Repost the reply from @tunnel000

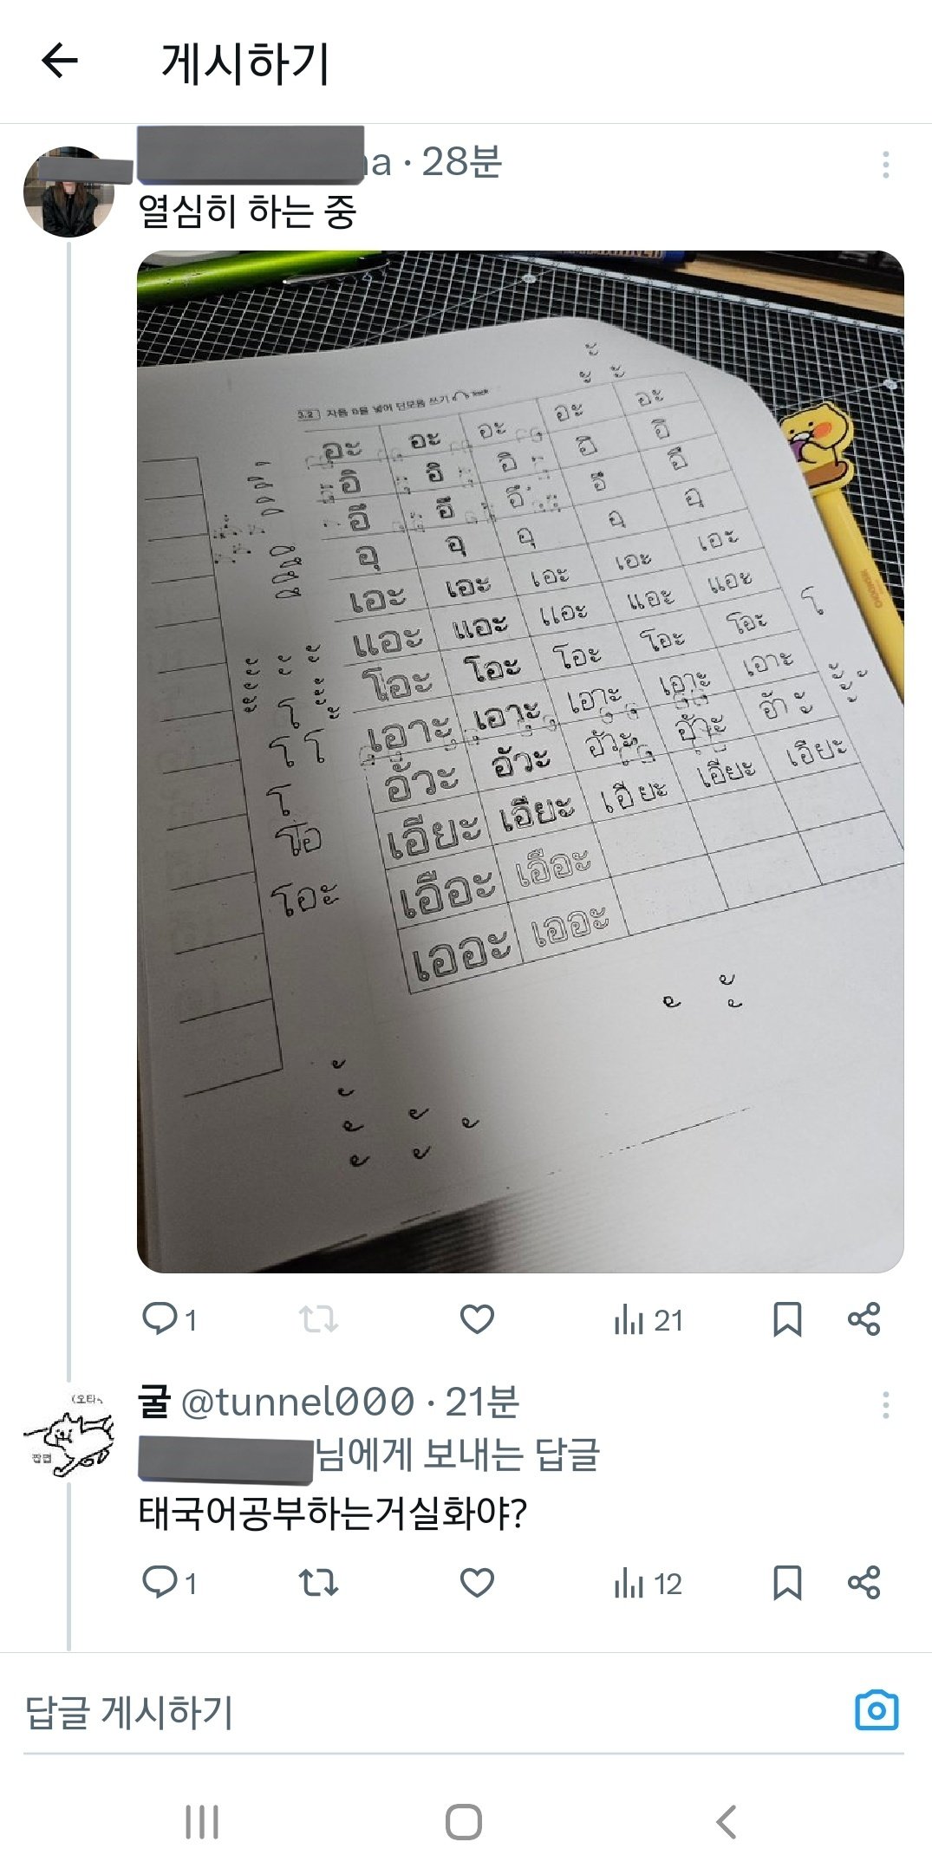point(318,1583)
